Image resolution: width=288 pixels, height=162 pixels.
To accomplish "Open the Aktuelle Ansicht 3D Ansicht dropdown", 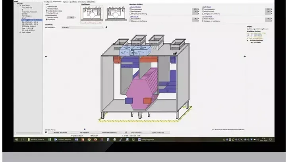I will pyautogui.click(x=82, y=27).
